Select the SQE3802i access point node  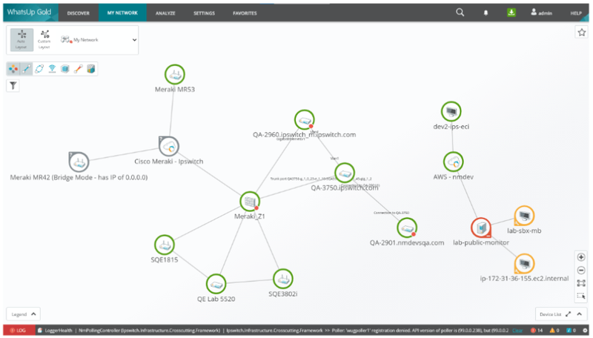(283, 279)
